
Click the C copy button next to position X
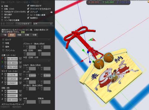click(x=20, y=59)
